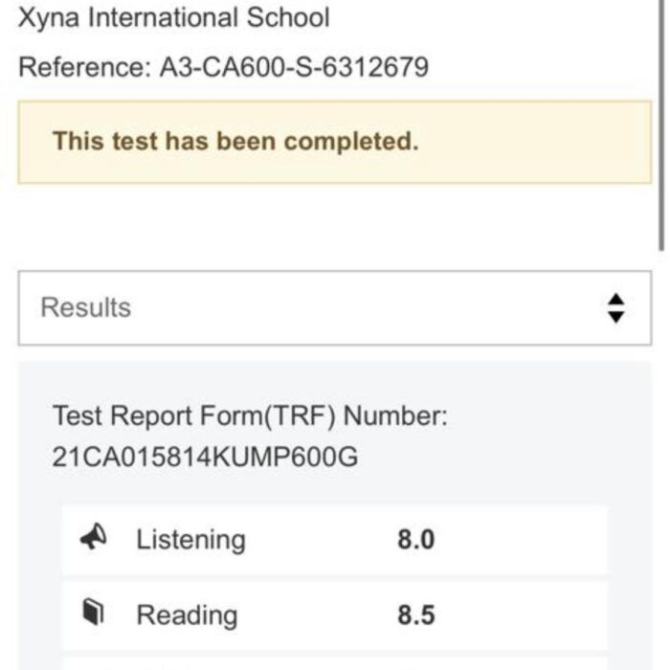This screenshot has width=670, height=670.
Task: Select the Reading score row
Action: coord(335,615)
